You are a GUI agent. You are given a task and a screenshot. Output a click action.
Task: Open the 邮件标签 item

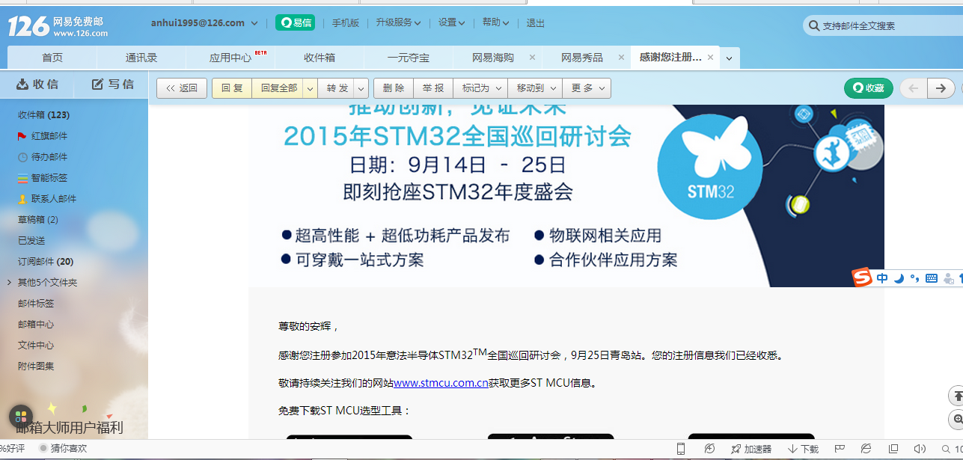(x=36, y=304)
